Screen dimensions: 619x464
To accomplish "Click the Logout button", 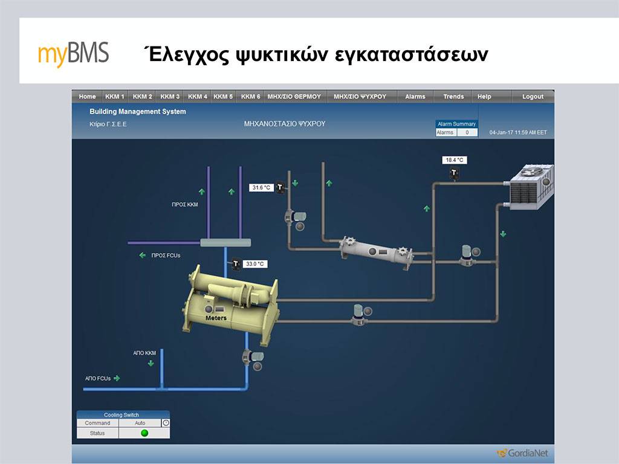I will [533, 97].
